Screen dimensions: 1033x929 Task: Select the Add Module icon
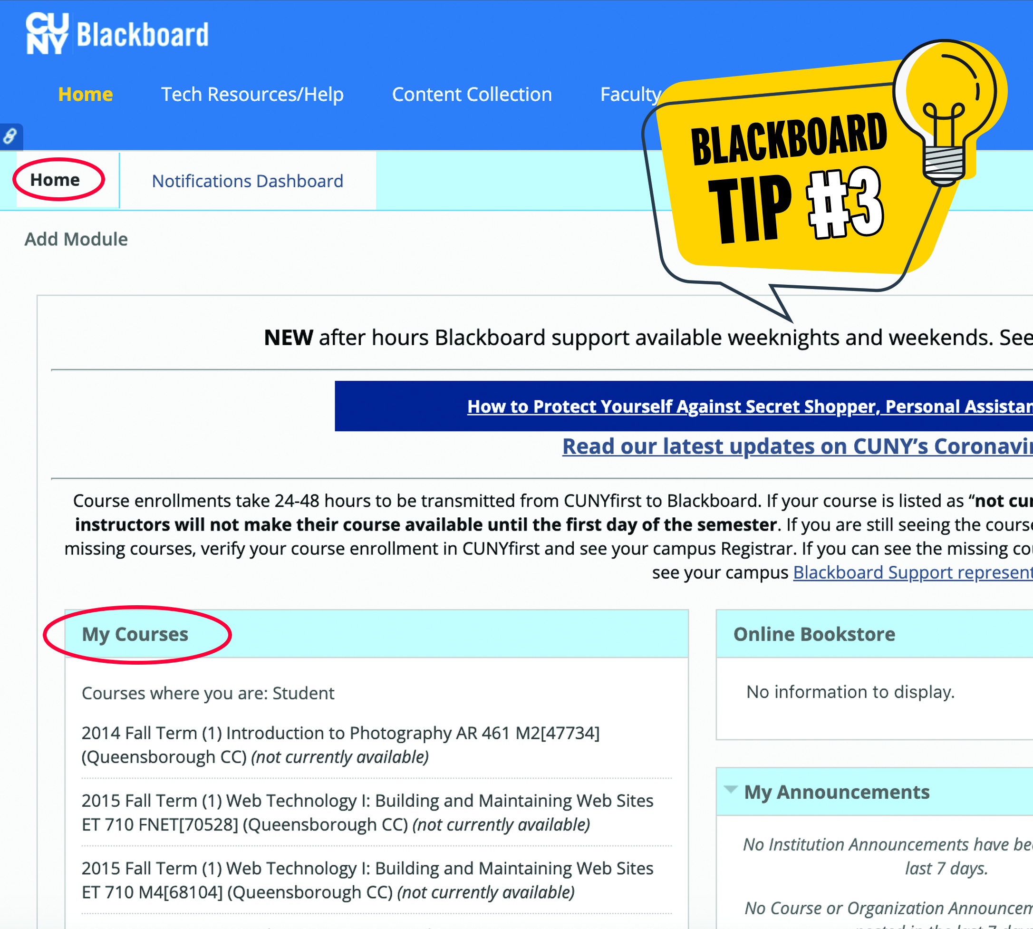(x=76, y=239)
